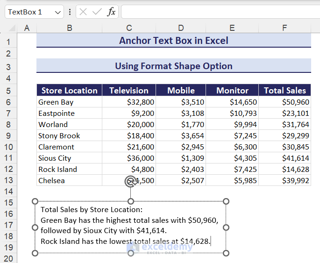The image size is (320, 263).
Task: Click the text box rotation handle icon
Action: [131, 181]
